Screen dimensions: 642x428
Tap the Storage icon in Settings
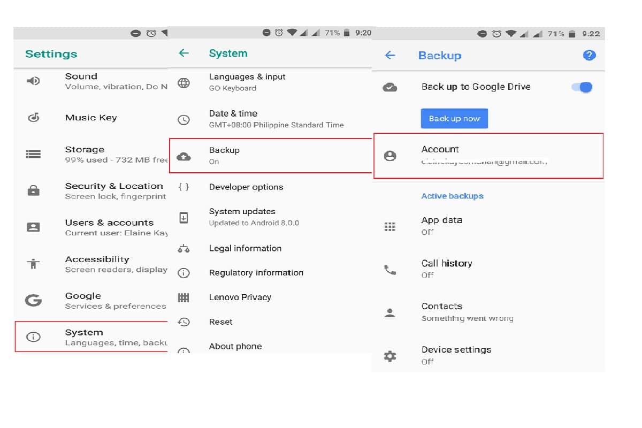pyautogui.click(x=33, y=154)
